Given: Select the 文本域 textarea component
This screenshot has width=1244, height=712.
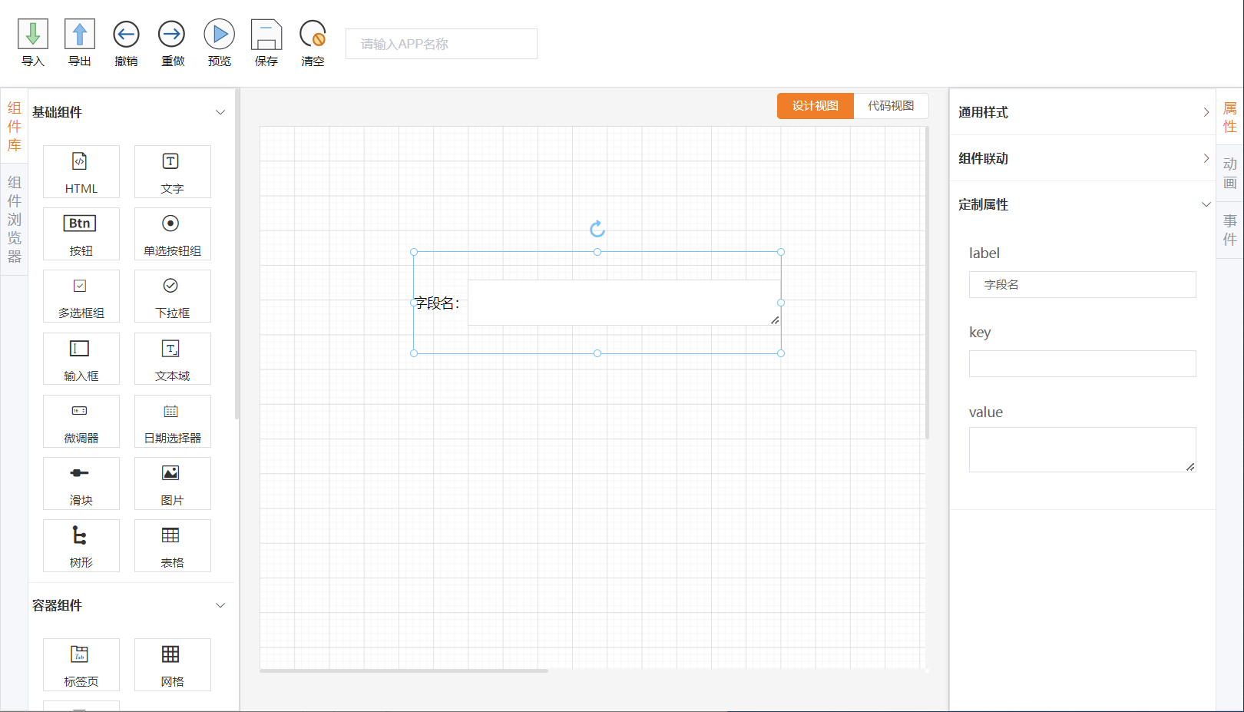Looking at the screenshot, I should [x=172, y=359].
